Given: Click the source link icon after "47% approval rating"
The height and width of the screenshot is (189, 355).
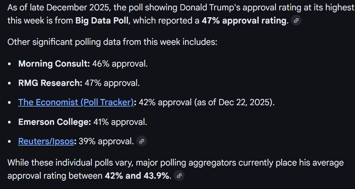Looking at the screenshot, I should coord(296,20).
